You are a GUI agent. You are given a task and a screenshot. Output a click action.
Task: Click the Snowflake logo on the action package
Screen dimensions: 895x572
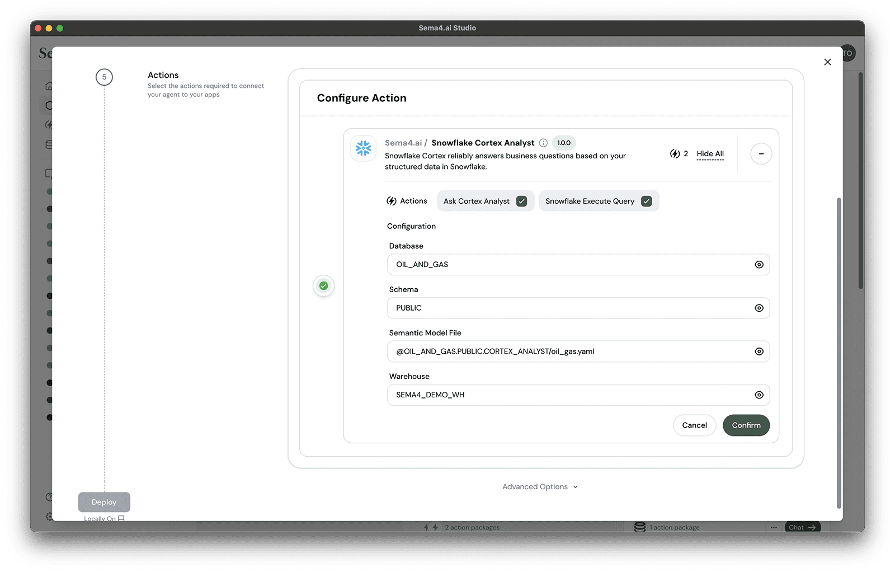364,148
